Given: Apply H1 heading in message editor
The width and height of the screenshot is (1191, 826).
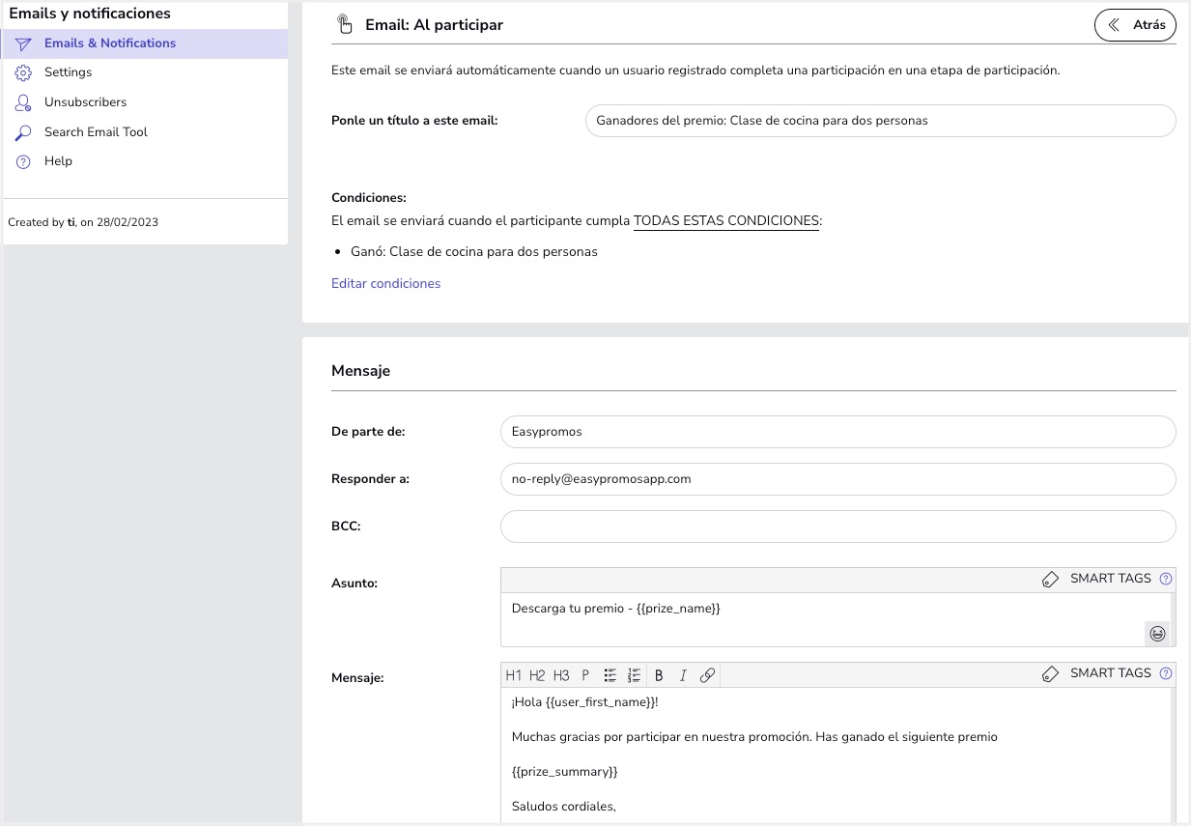Looking at the screenshot, I should (514, 675).
